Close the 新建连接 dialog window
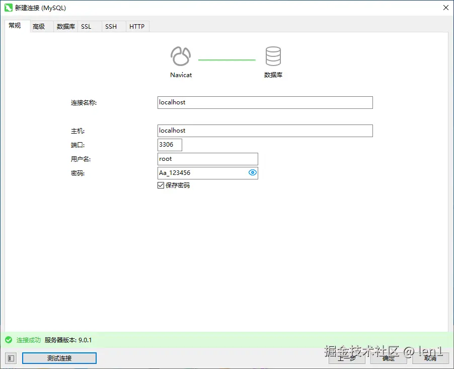The image size is (454, 369). 446,8
